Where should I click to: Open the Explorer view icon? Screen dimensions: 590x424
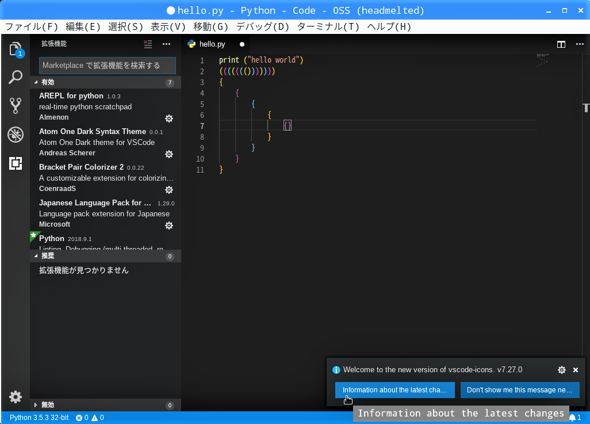pos(16,49)
